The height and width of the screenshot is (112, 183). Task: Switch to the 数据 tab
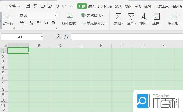(x=128, y=6)
